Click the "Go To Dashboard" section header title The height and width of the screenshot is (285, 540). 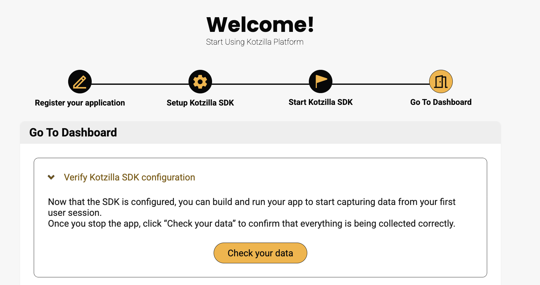(73, 132)
